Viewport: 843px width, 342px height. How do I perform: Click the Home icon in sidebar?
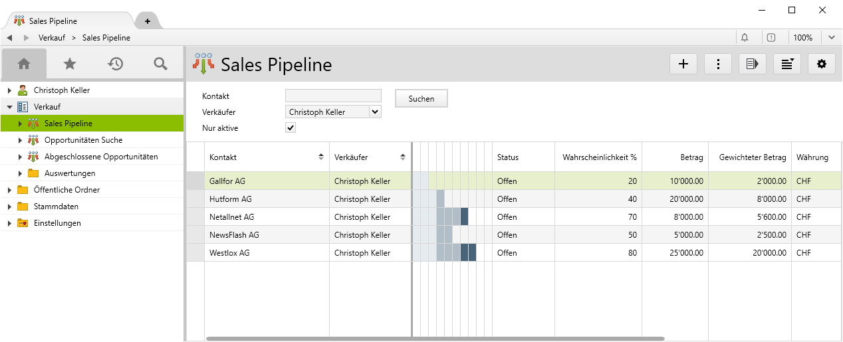coord(24,64)
